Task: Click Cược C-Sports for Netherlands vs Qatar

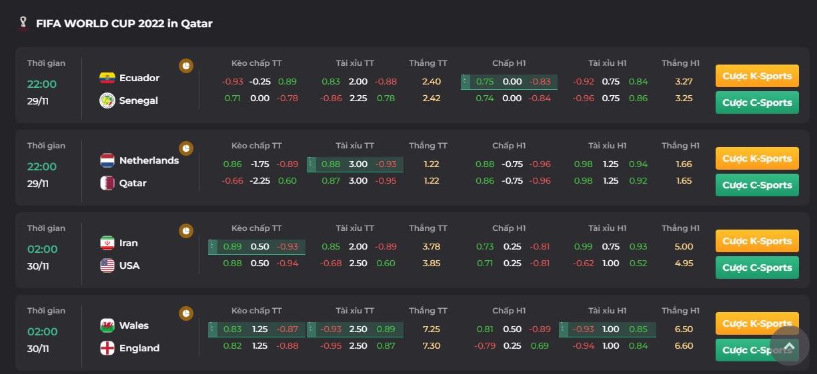Action: pyautogui.click(x=756, y=185)
